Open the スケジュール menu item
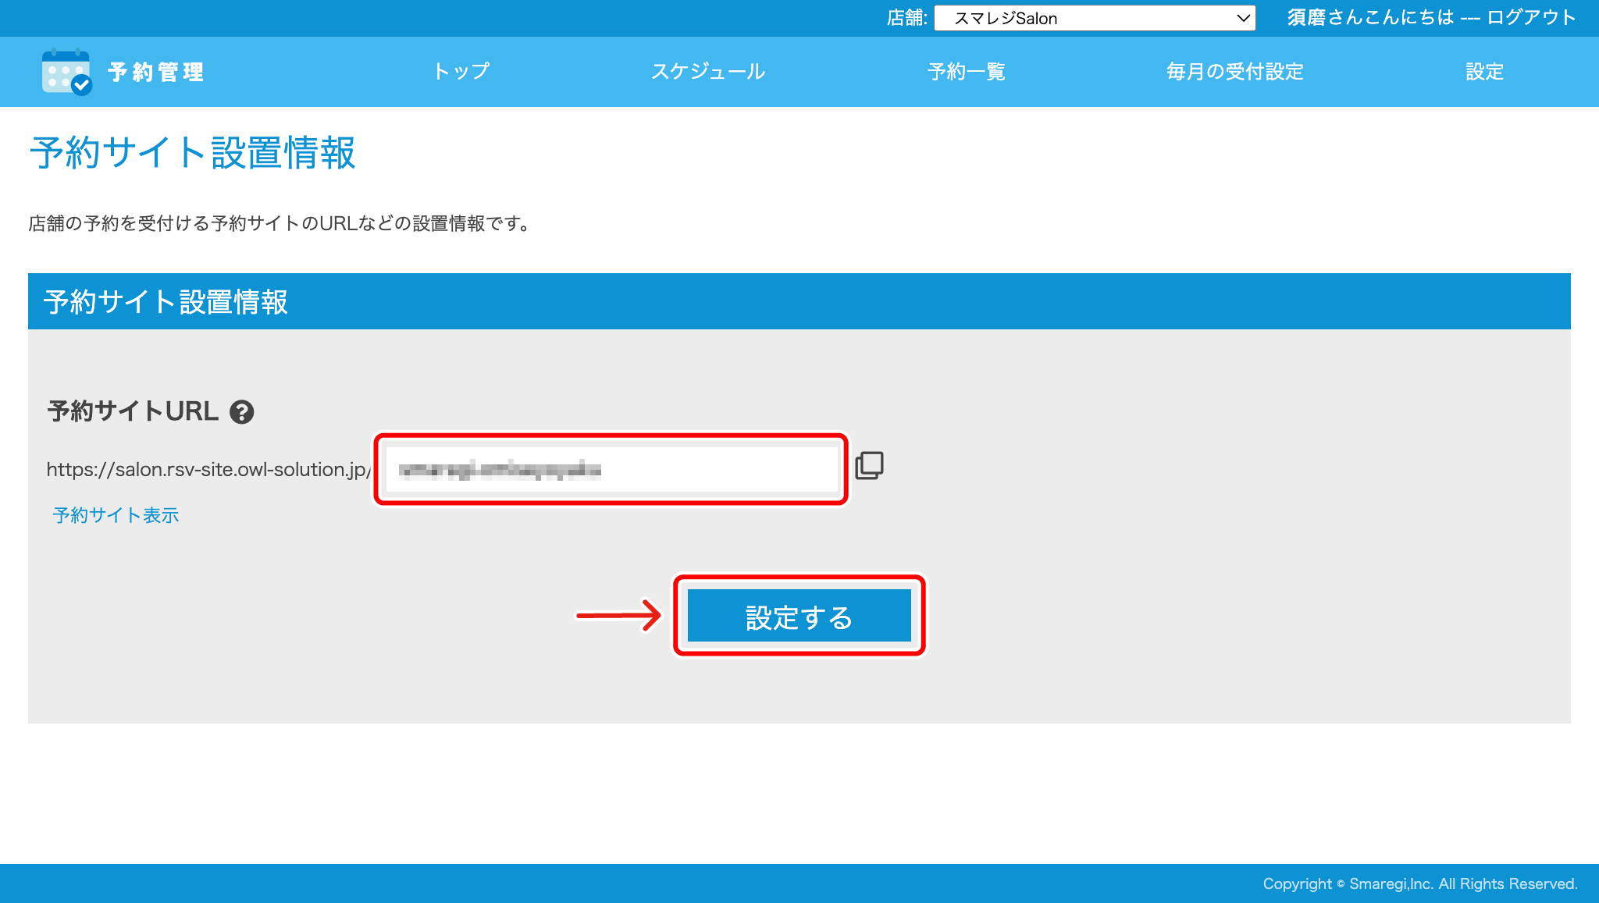The image size is (1599, 903). (708, 72)
